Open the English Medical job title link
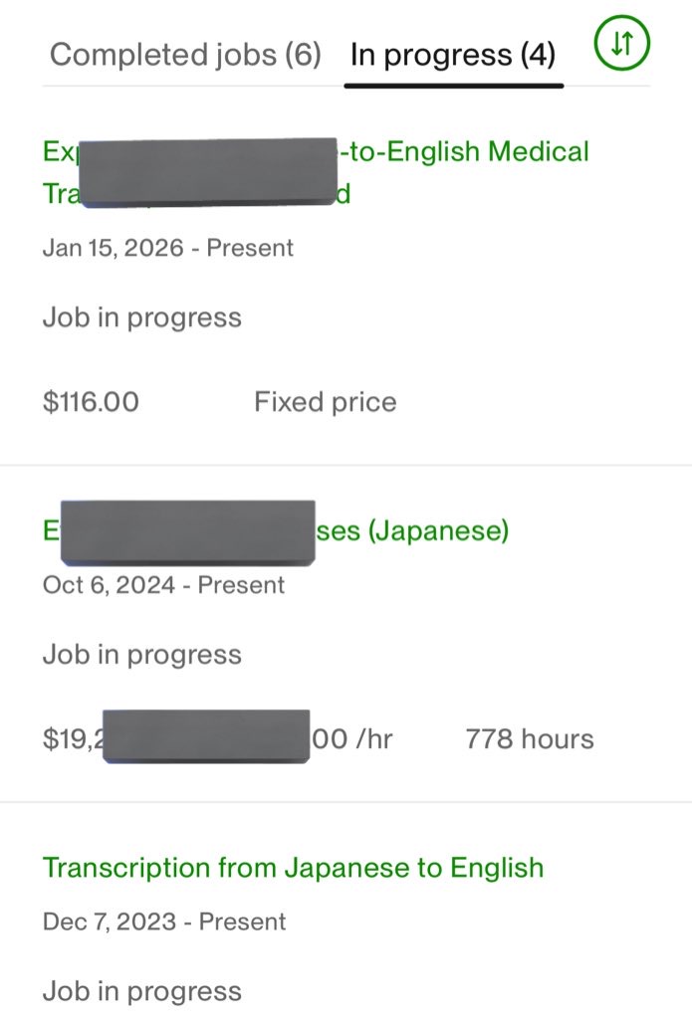The height and width of the screenshot is (1019, 692). tap(464, 151)
